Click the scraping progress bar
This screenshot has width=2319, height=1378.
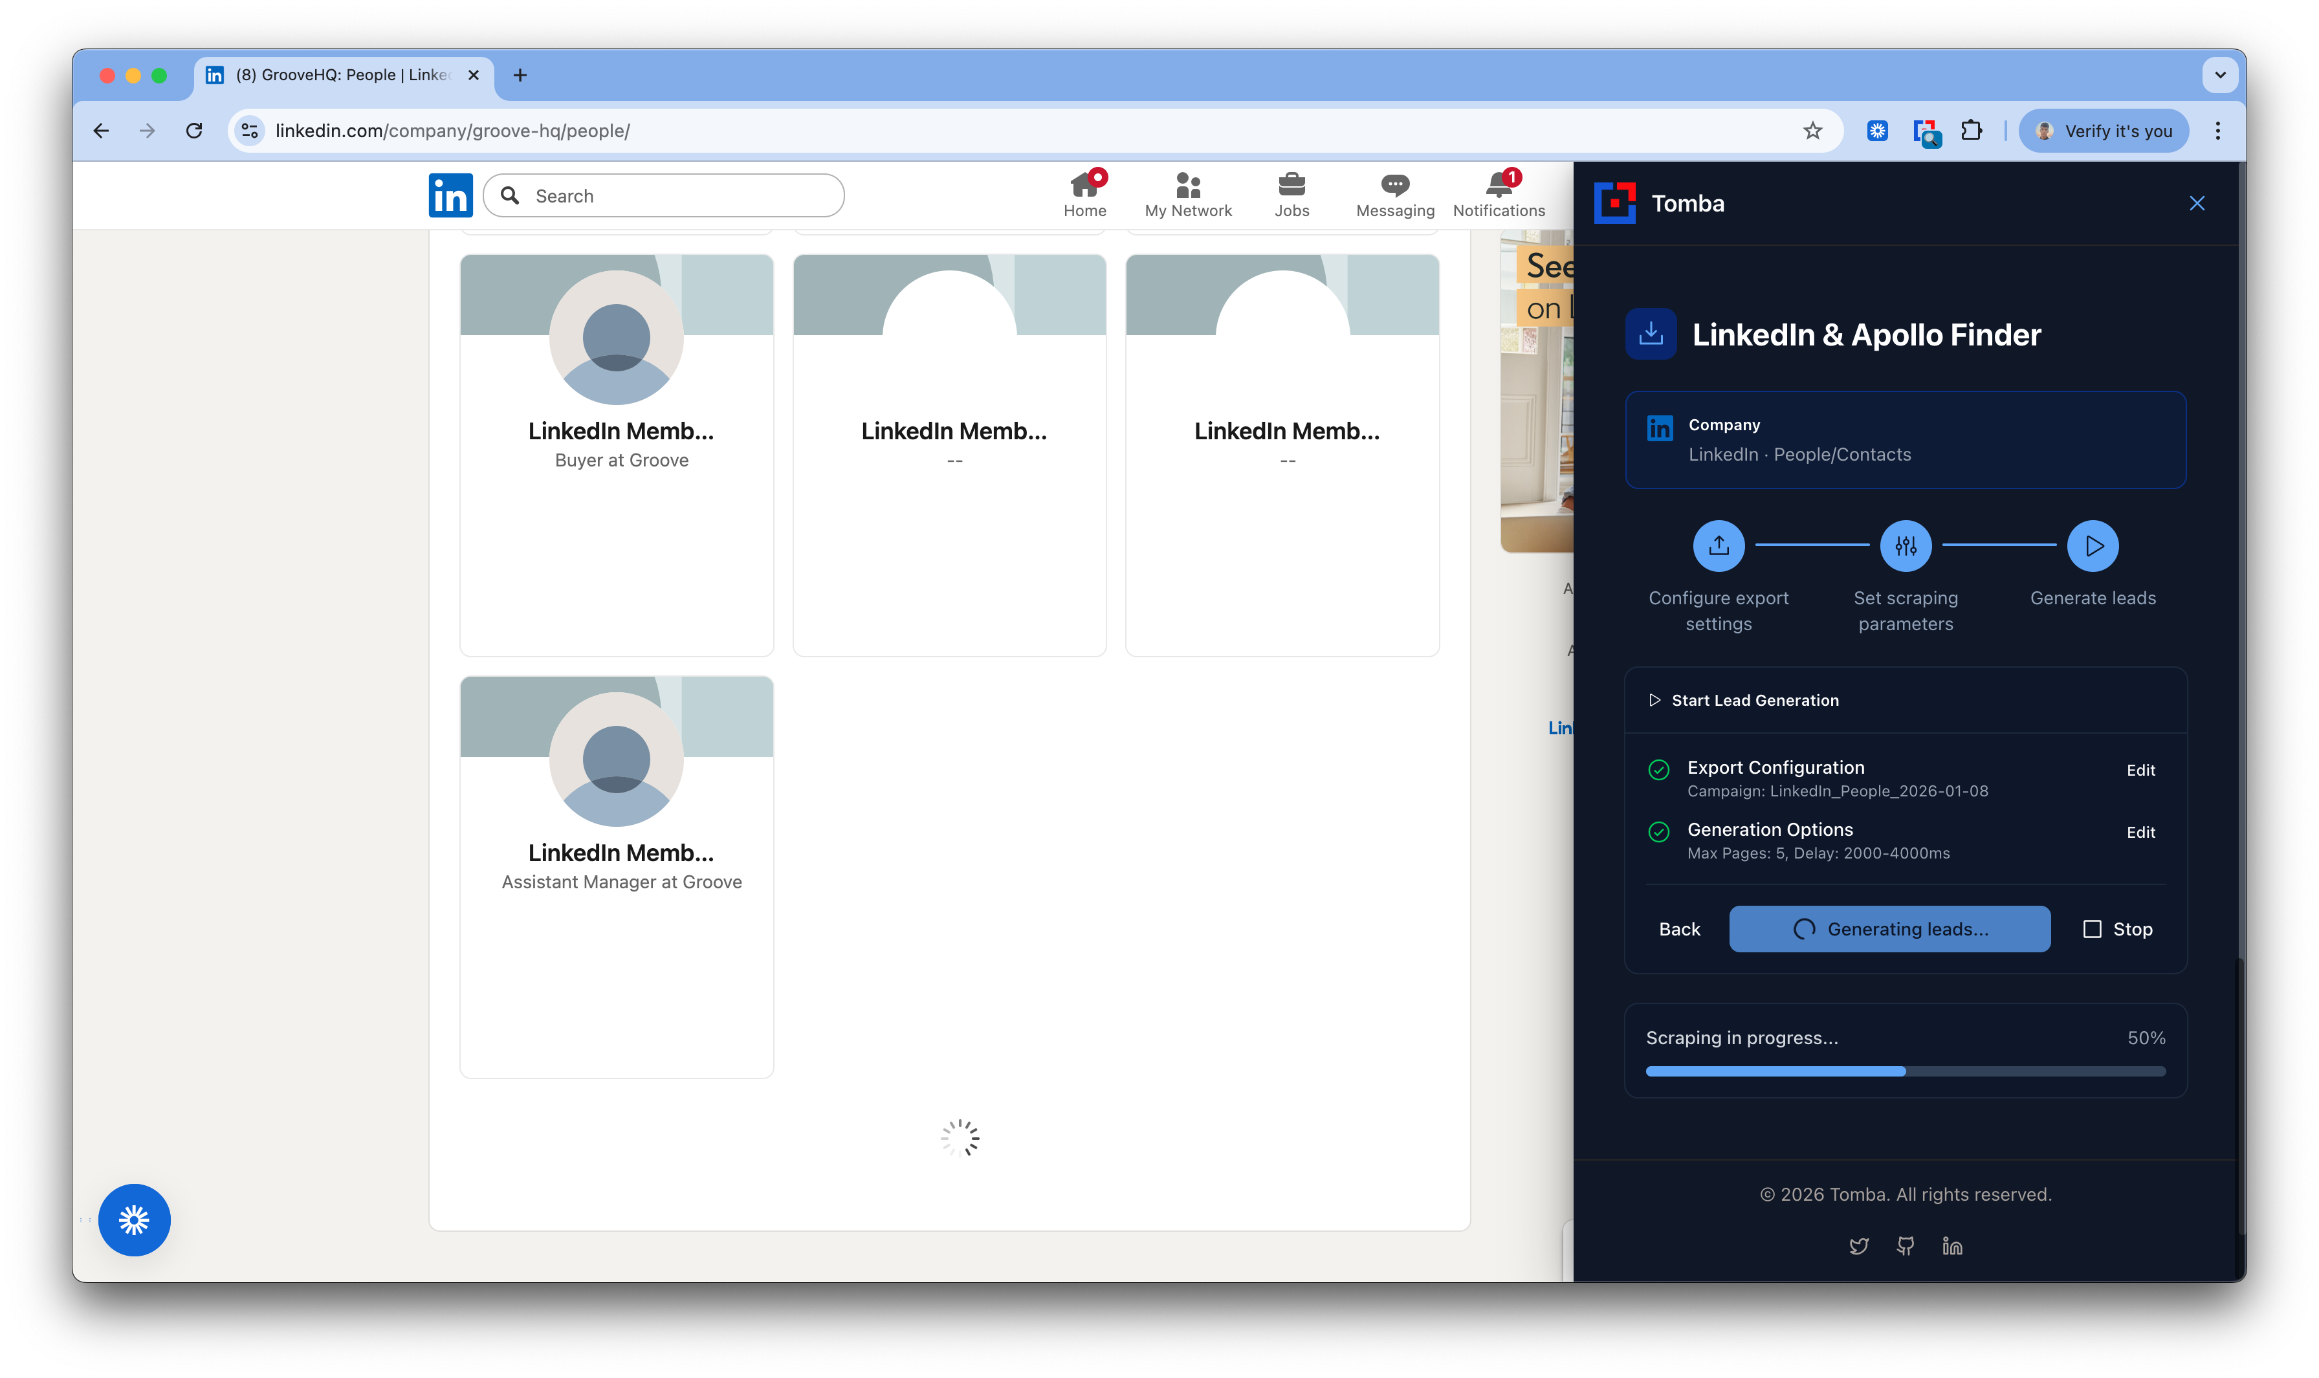click(x=1905, y=1071)
